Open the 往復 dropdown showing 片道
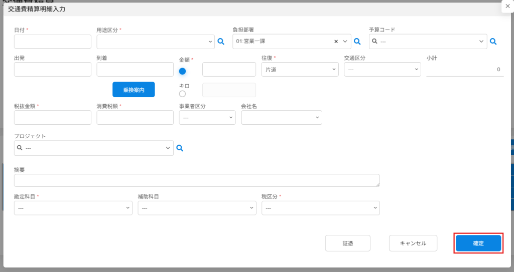 300,70
